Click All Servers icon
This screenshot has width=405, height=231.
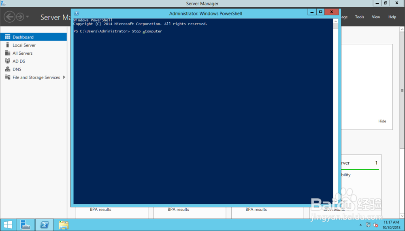click(8, 53)
